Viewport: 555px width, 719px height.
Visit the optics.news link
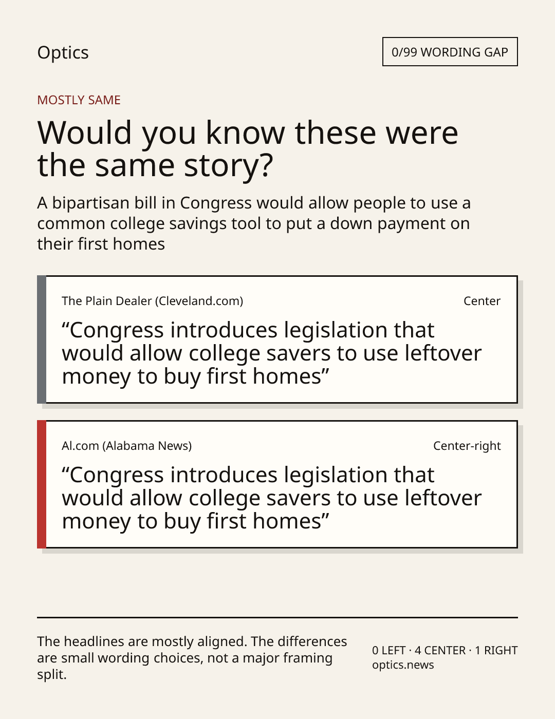403,665
